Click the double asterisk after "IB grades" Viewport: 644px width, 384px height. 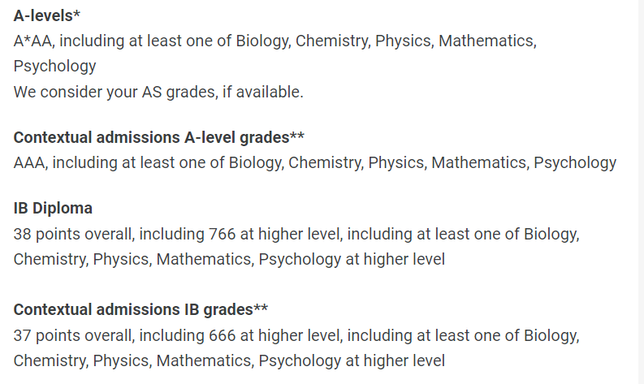click(x=261, y=308)
